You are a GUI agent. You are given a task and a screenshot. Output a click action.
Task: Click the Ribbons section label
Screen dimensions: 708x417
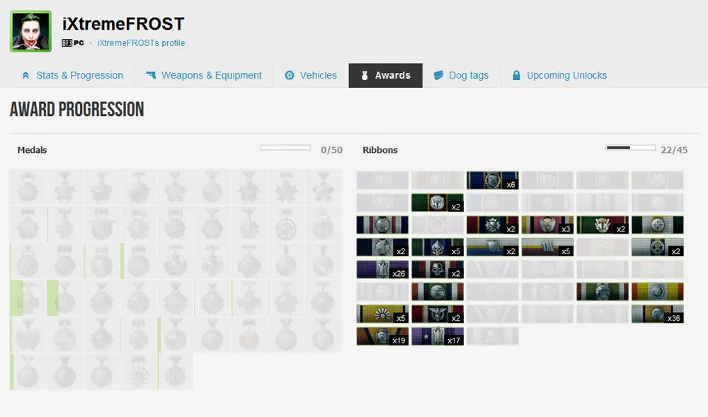[x=380, y=150]
